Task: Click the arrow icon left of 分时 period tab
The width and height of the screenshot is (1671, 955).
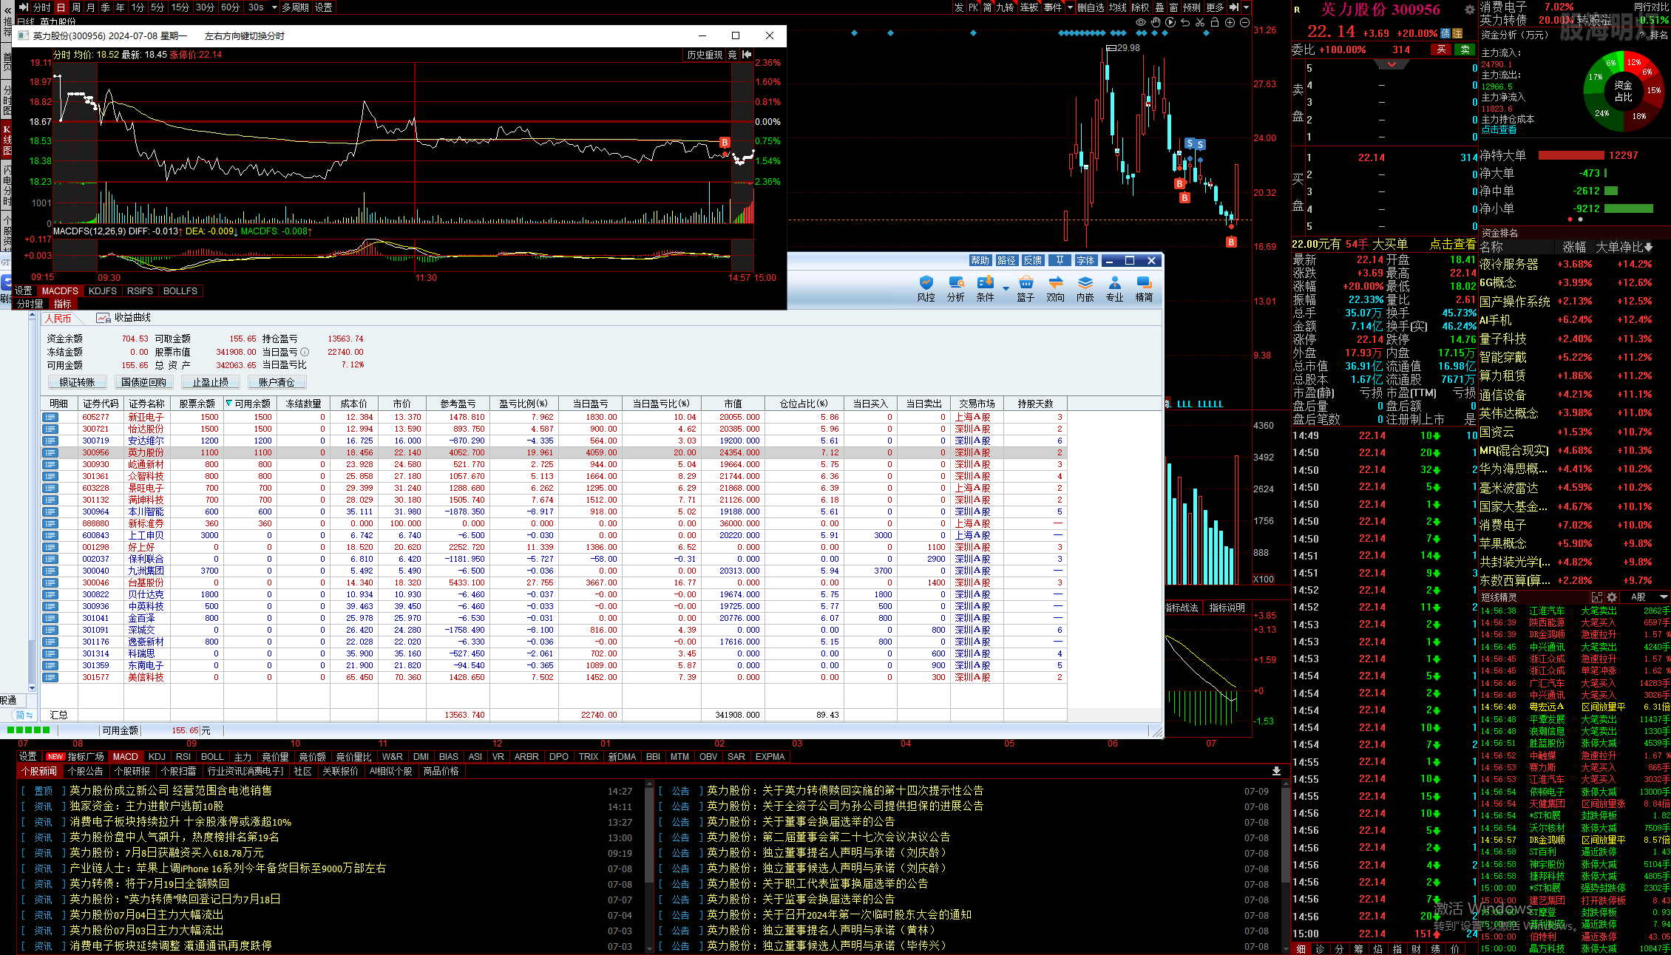Action: 24,7
